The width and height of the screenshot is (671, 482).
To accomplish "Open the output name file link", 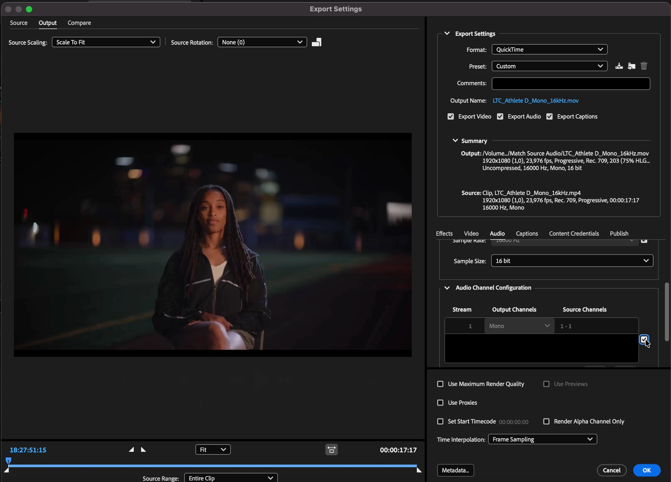I will pos(535,101).
